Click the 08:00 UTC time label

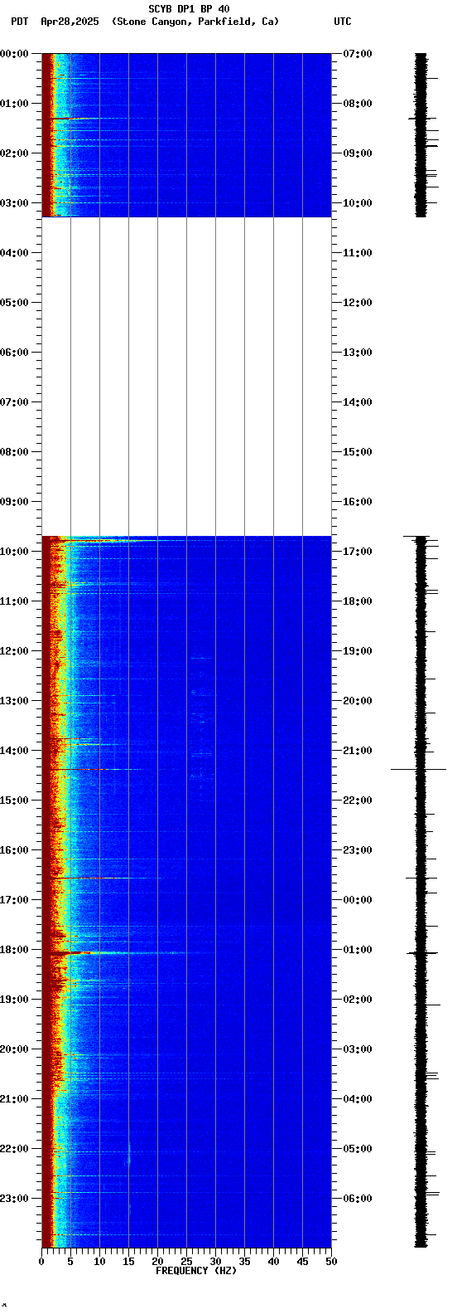pyautogui.click(x=358, y=104)
